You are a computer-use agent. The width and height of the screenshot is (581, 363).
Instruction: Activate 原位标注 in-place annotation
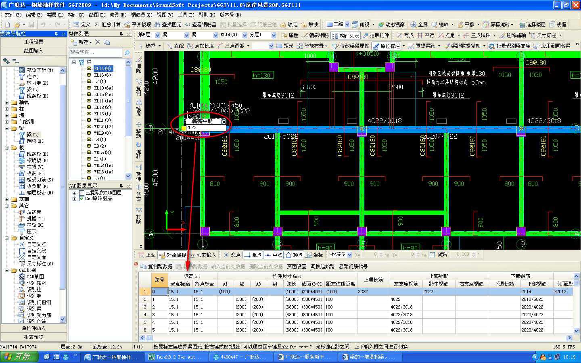pos(387,46)
